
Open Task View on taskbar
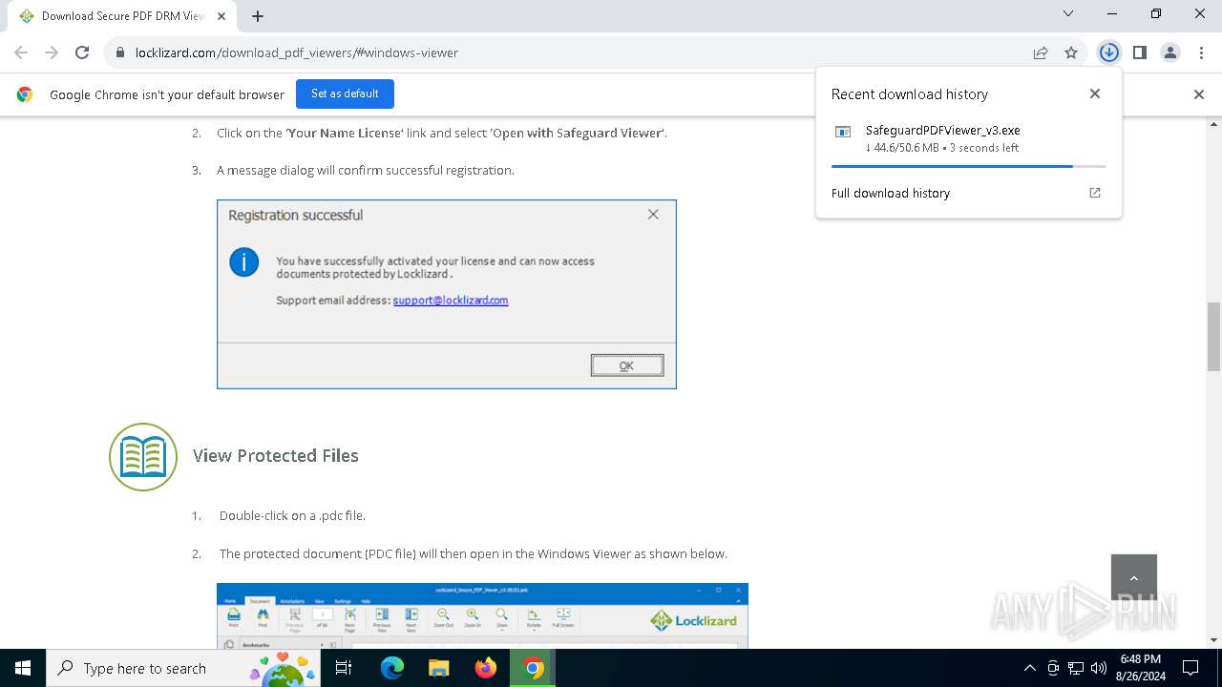pos(344,668)
